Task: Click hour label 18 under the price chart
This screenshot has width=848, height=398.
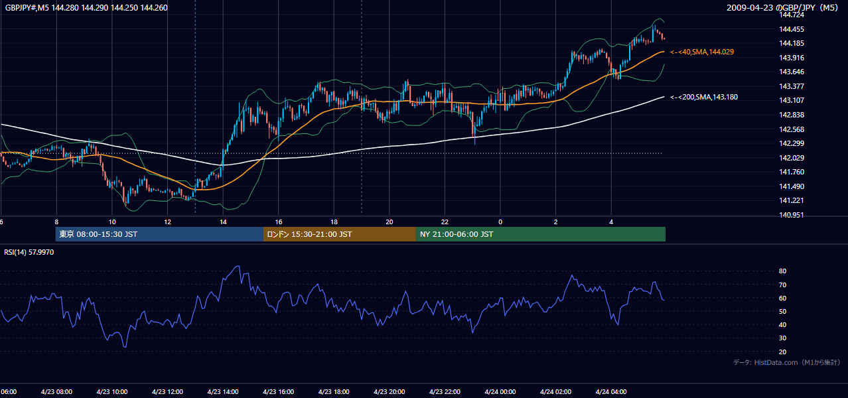Action: click(334, 222)
